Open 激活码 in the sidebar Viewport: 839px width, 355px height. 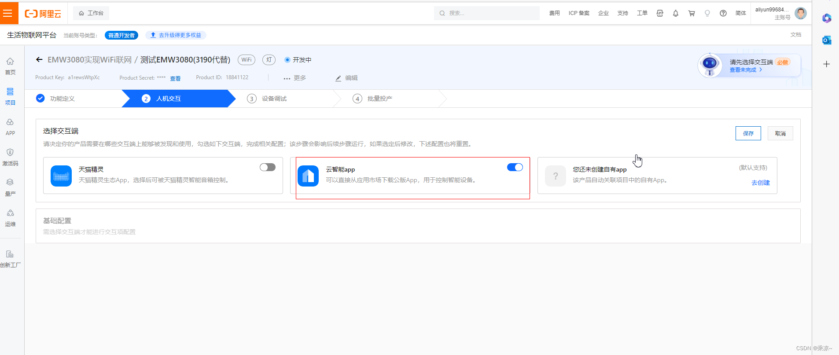point(10,157)
